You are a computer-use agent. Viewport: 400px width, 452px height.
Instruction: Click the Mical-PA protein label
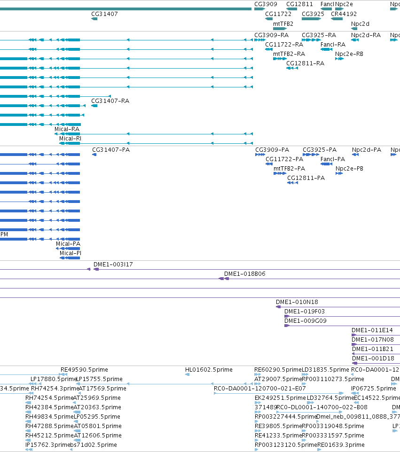pos(68,244)
